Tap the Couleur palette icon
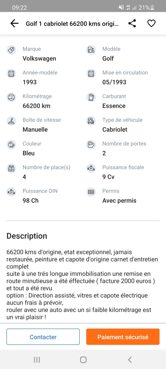This screenshot has height=369, width=166. point(11,144)
